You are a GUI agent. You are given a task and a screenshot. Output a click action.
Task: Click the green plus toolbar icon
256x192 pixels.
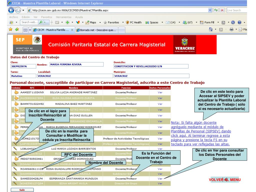click(x=67, y=22)
